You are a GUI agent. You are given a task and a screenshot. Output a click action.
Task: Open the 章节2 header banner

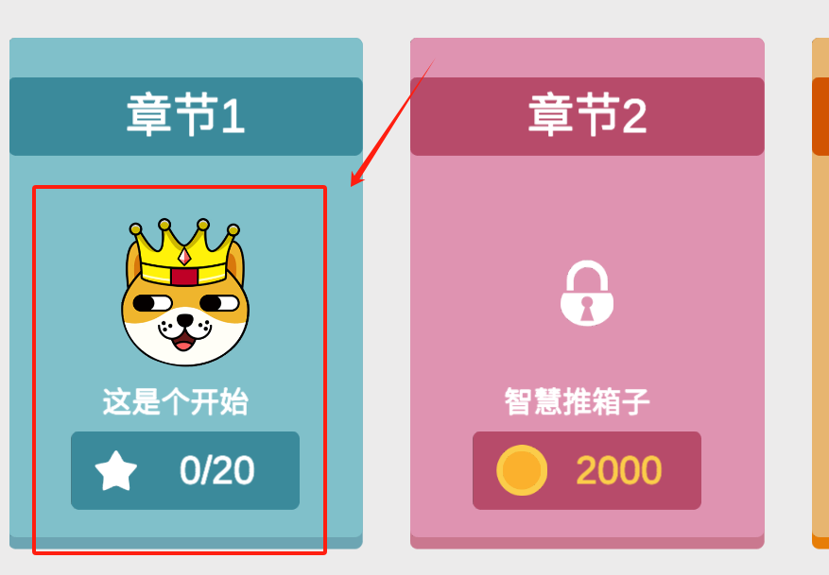(587, 116)
